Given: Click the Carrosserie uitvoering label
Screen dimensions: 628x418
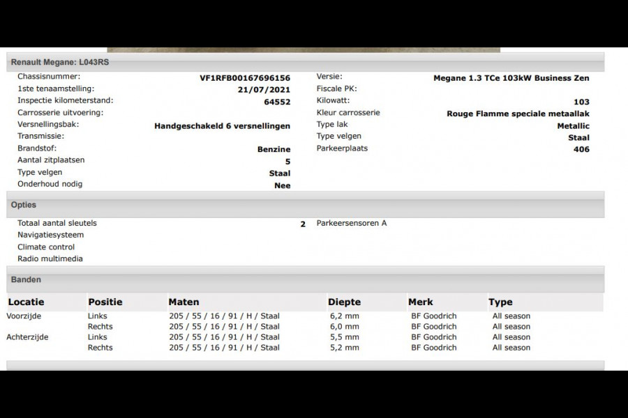Looking at the screenshot, I should [60, 112].
